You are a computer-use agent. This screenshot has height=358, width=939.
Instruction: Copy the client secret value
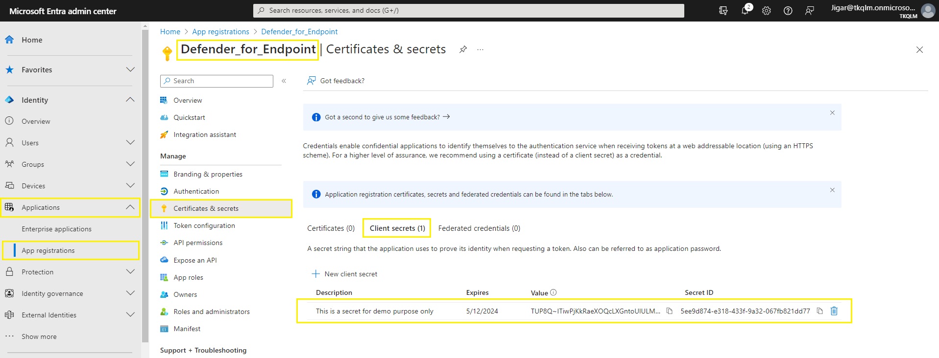click(670, 311)
